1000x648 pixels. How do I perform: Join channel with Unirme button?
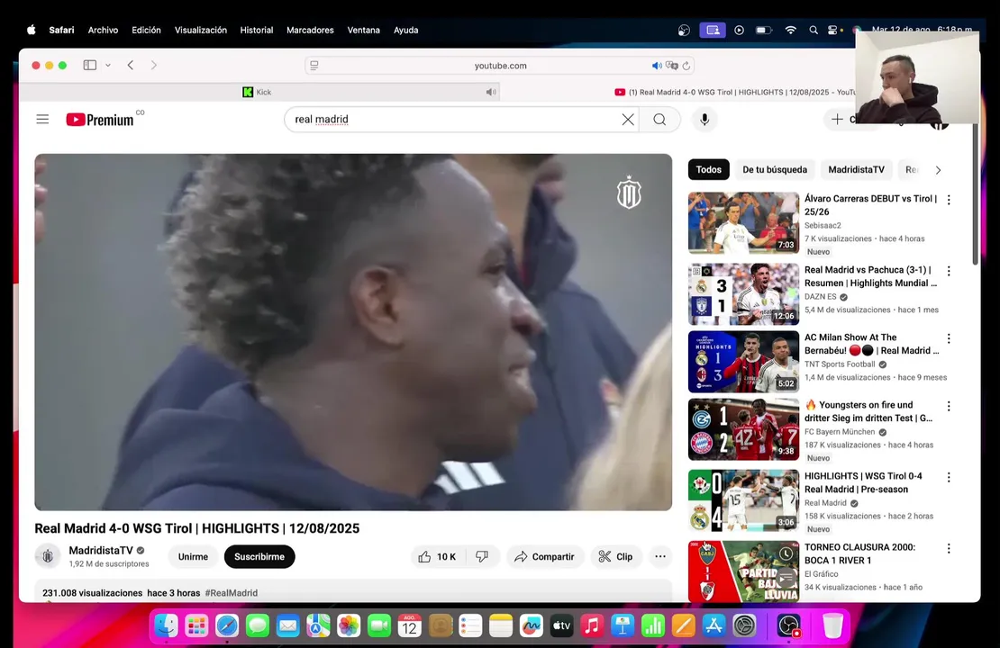click(x=193, y=556)
